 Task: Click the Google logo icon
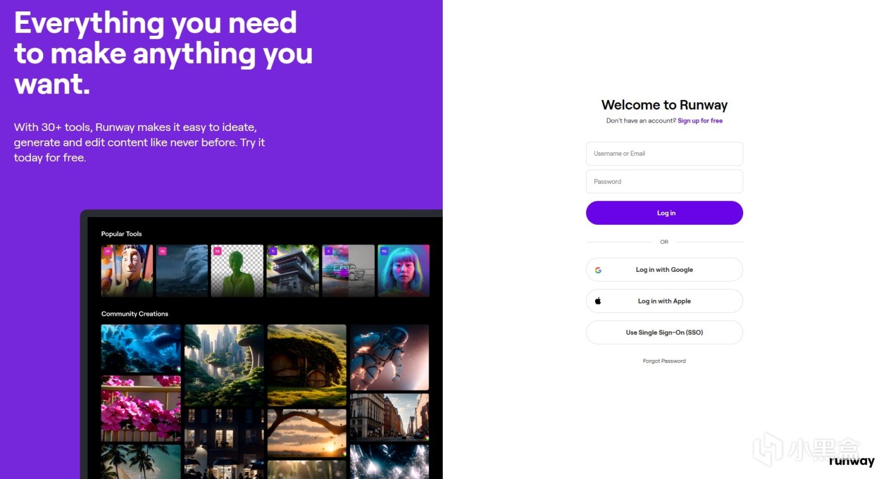coord(598,270)
